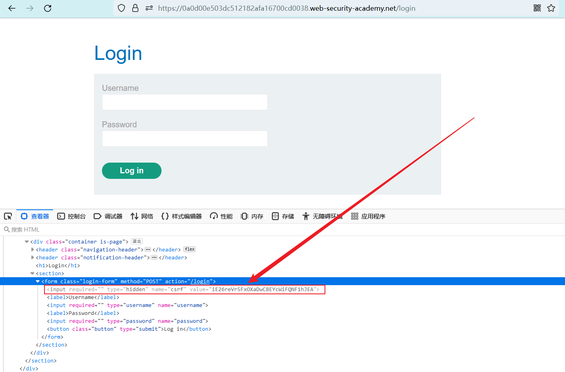Select the 存储 storage tab
Screen dimensions: 565x372
click(x=283, y=216)
